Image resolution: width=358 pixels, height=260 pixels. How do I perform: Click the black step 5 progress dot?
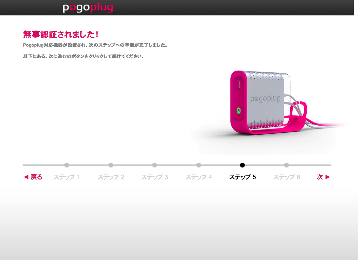click(x=242, y=165)
